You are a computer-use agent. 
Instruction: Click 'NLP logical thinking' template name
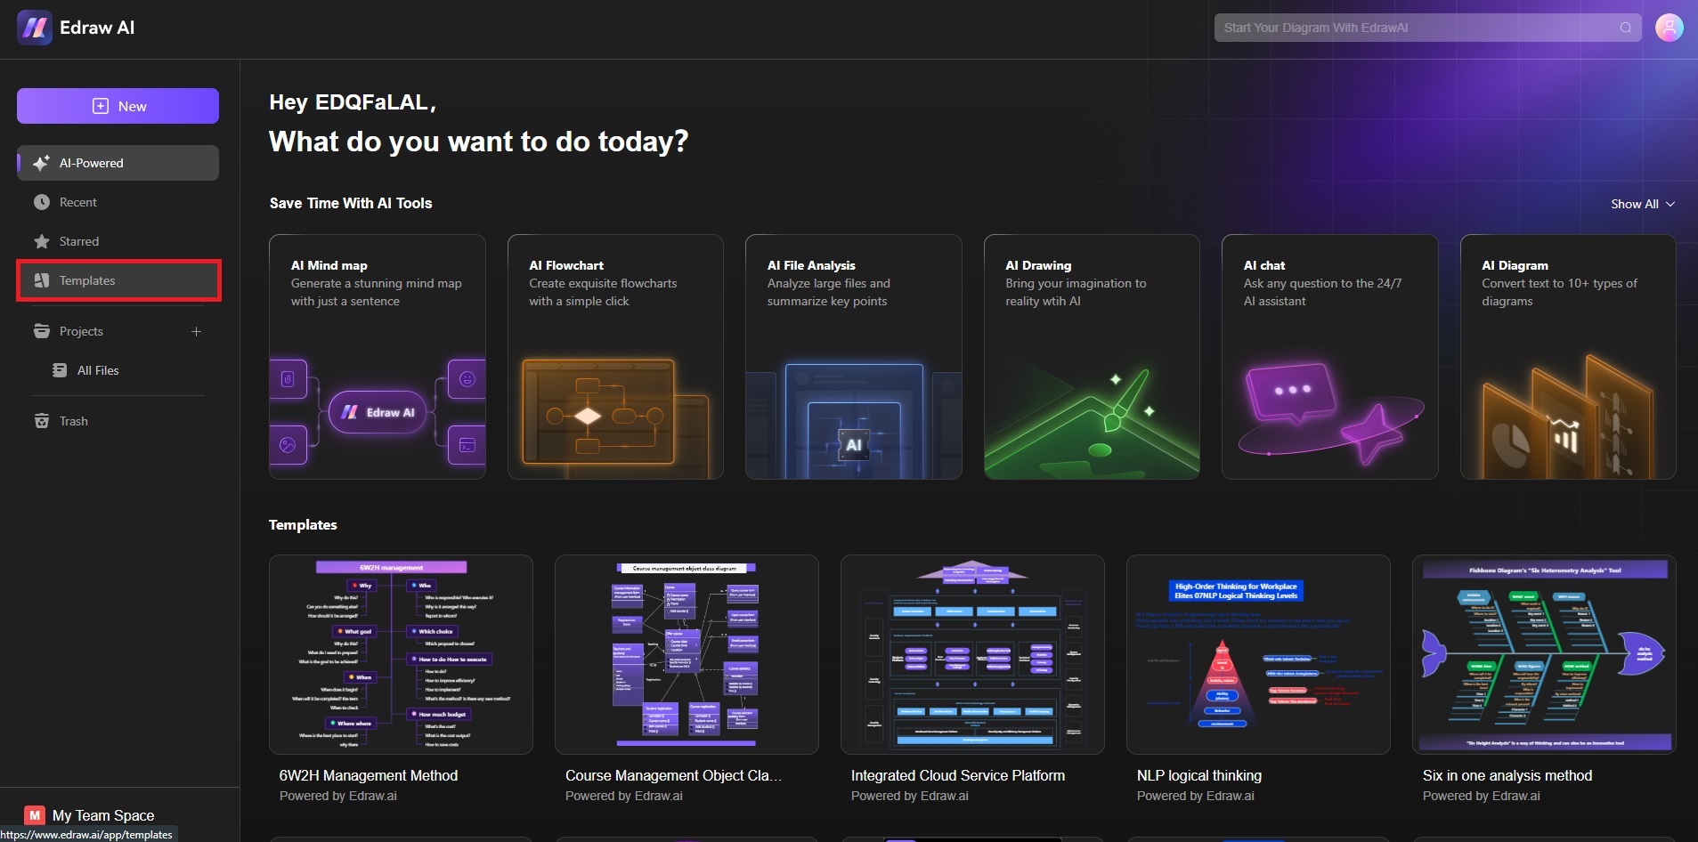[1199, 775]
